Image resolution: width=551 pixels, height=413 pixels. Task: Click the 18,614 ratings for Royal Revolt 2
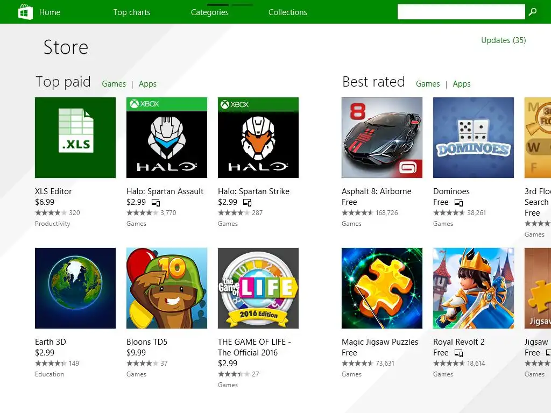476,364
